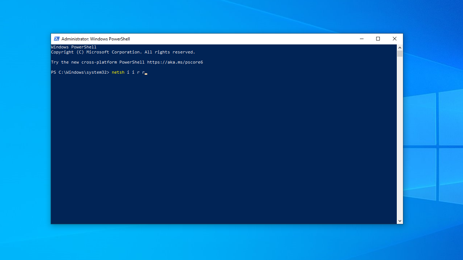
Task: Close the Administrator PowerShell window
Action: (395, 39)
